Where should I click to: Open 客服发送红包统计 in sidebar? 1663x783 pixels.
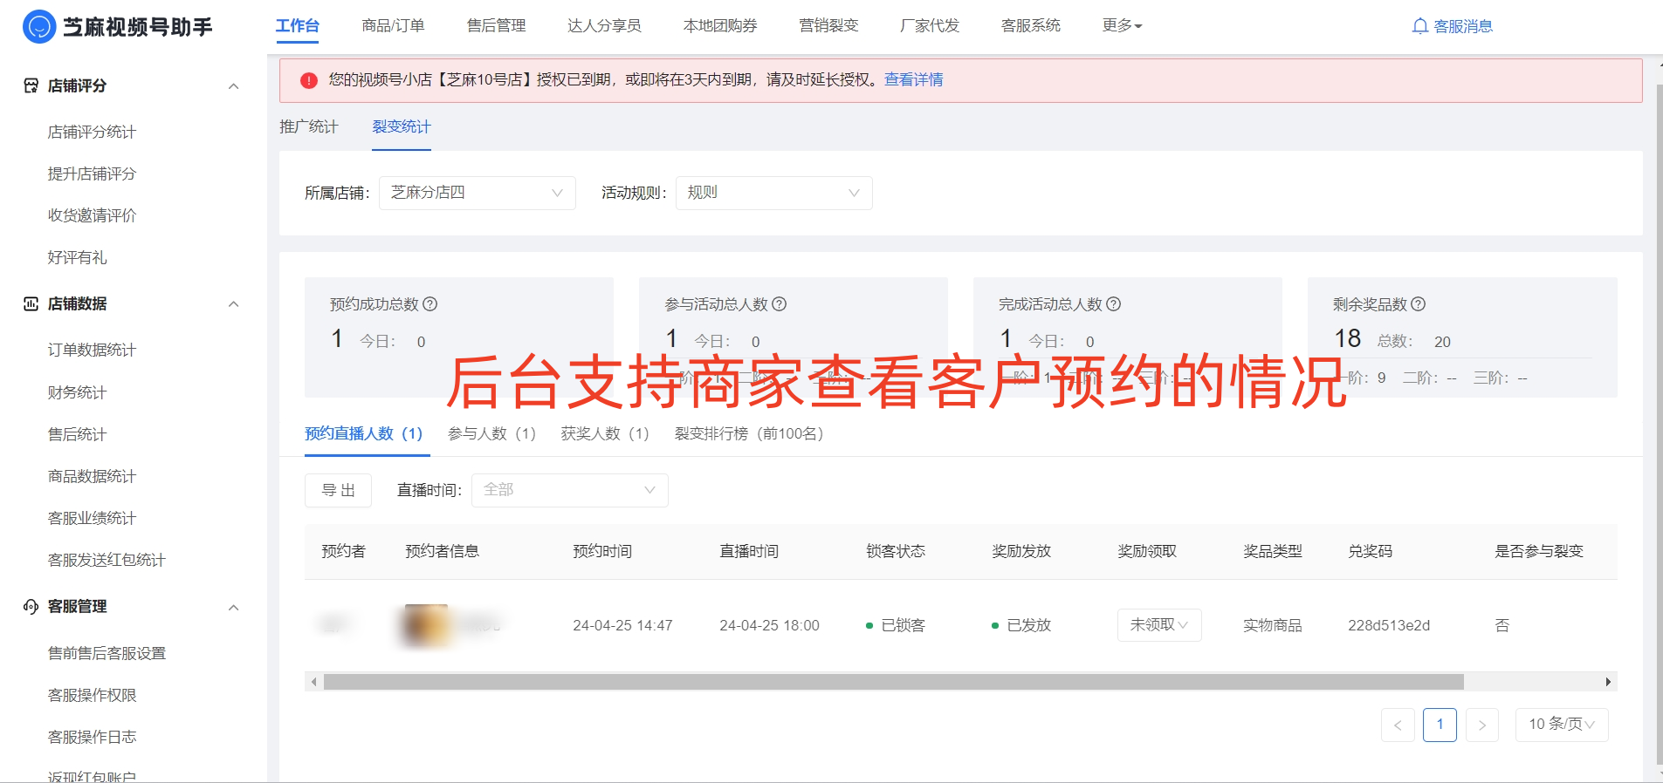pos(107,560)
